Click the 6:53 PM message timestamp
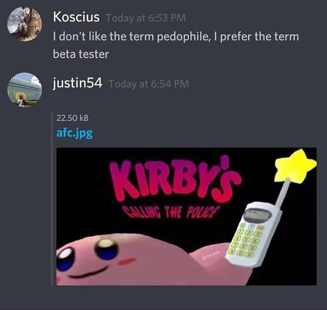 [146, 18]
